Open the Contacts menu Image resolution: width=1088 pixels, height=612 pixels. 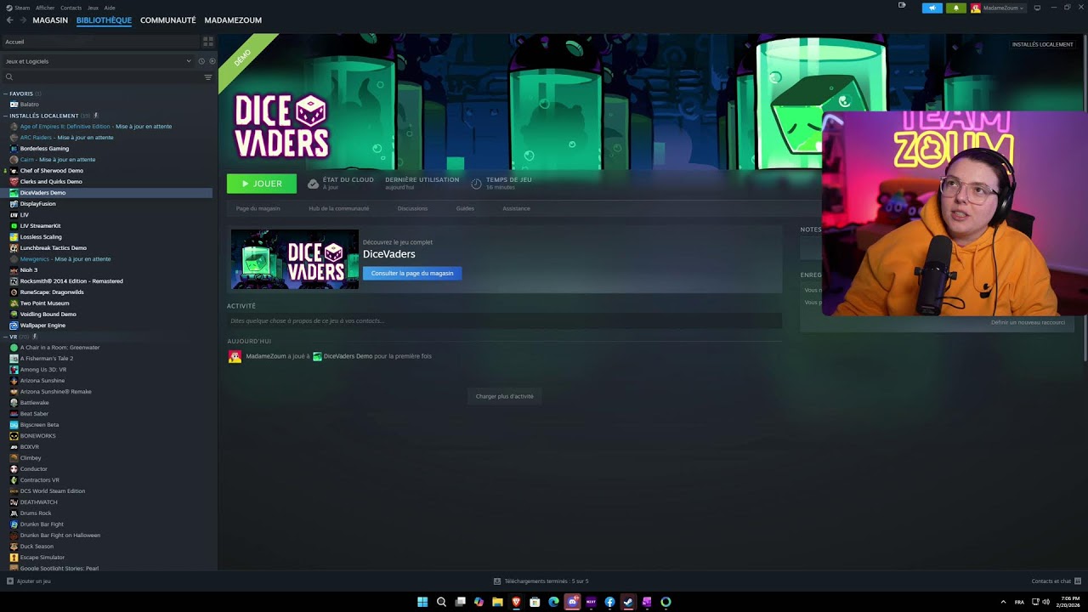[x=71, y=8]
